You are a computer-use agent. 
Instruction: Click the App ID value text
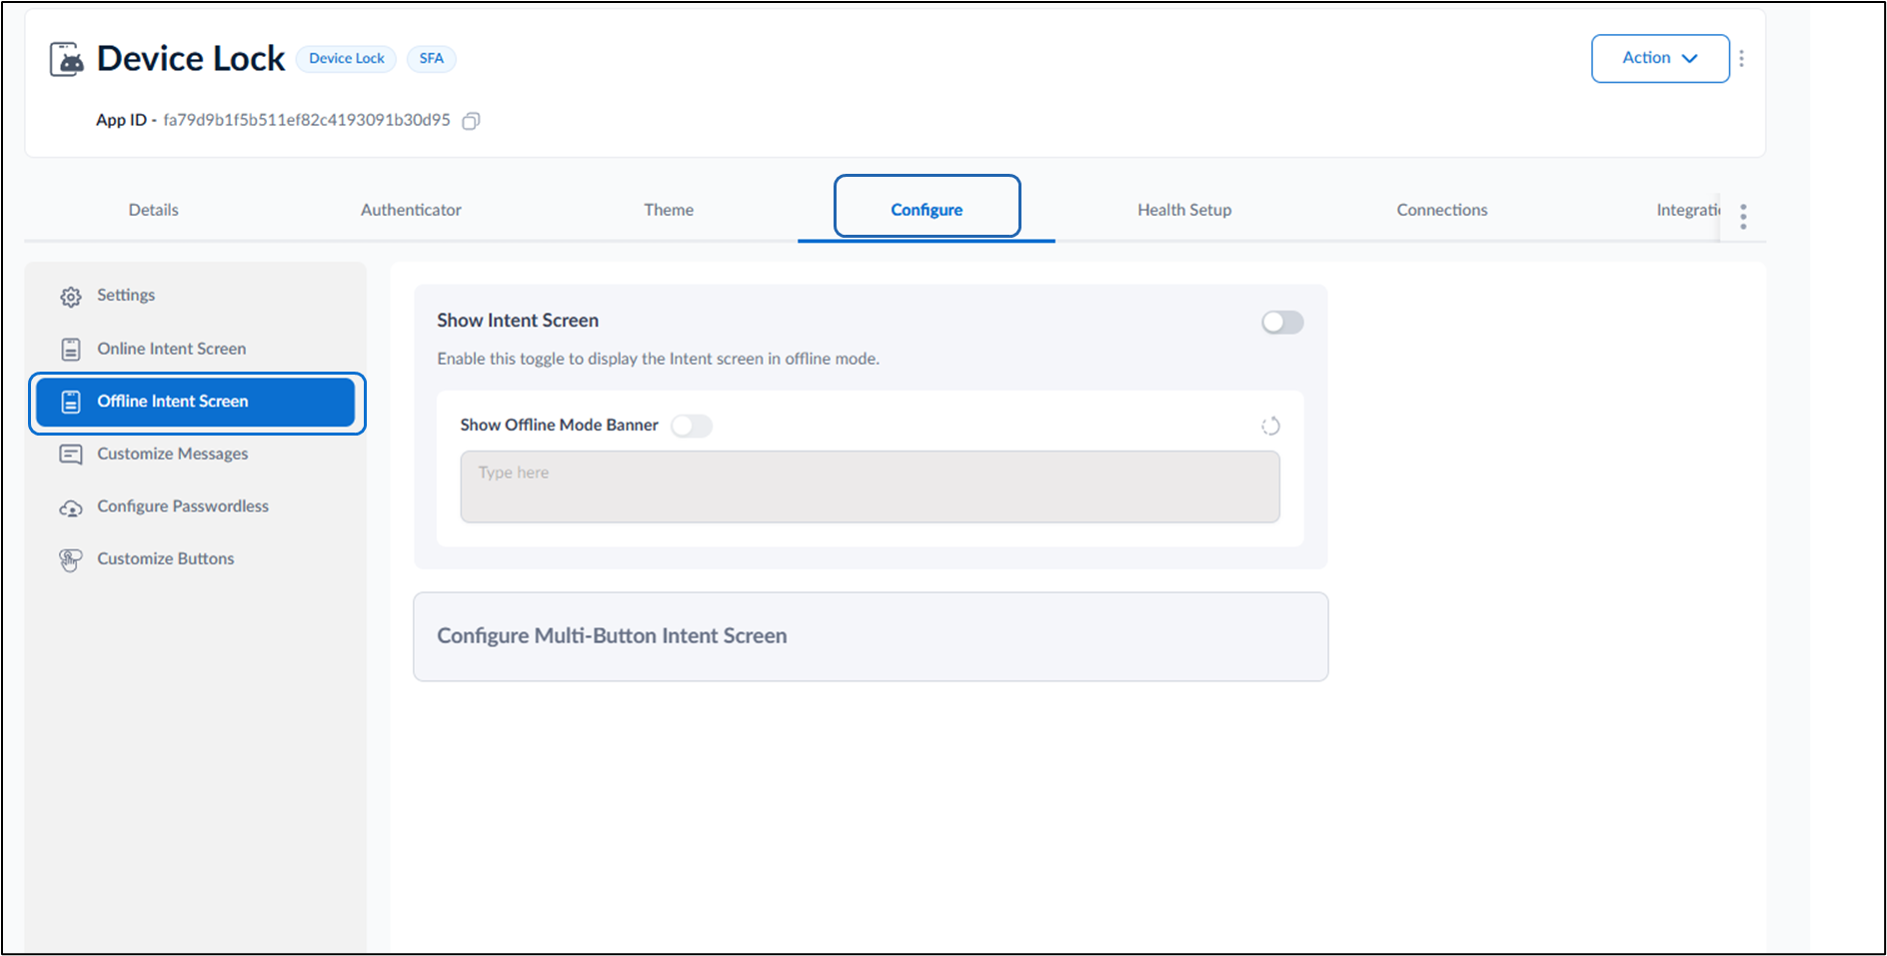tap(307, 120)
